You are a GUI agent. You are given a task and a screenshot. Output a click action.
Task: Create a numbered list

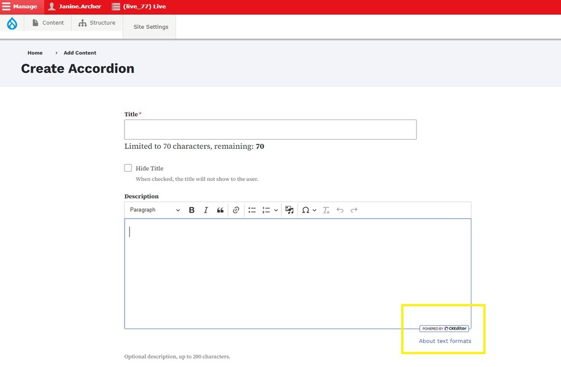tap(266, 210)
